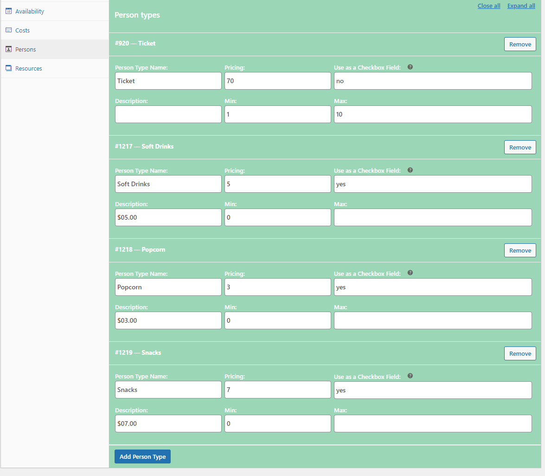
Task: Select the Costs icon in the sidebar
Action: [8, 30]
